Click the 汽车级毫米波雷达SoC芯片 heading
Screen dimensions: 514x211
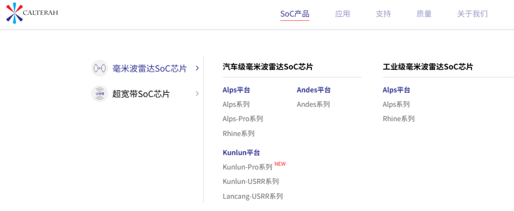point(268,67)
